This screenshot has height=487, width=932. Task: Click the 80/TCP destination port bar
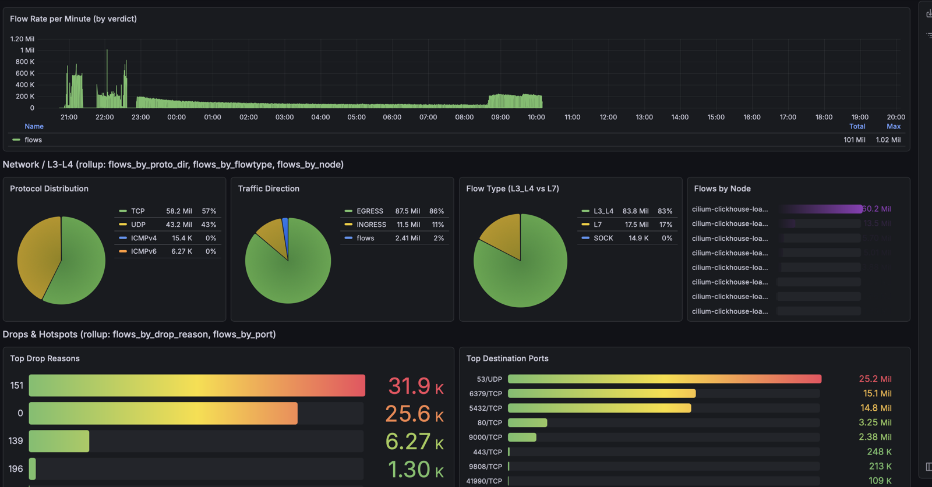(x=528, y=422)
